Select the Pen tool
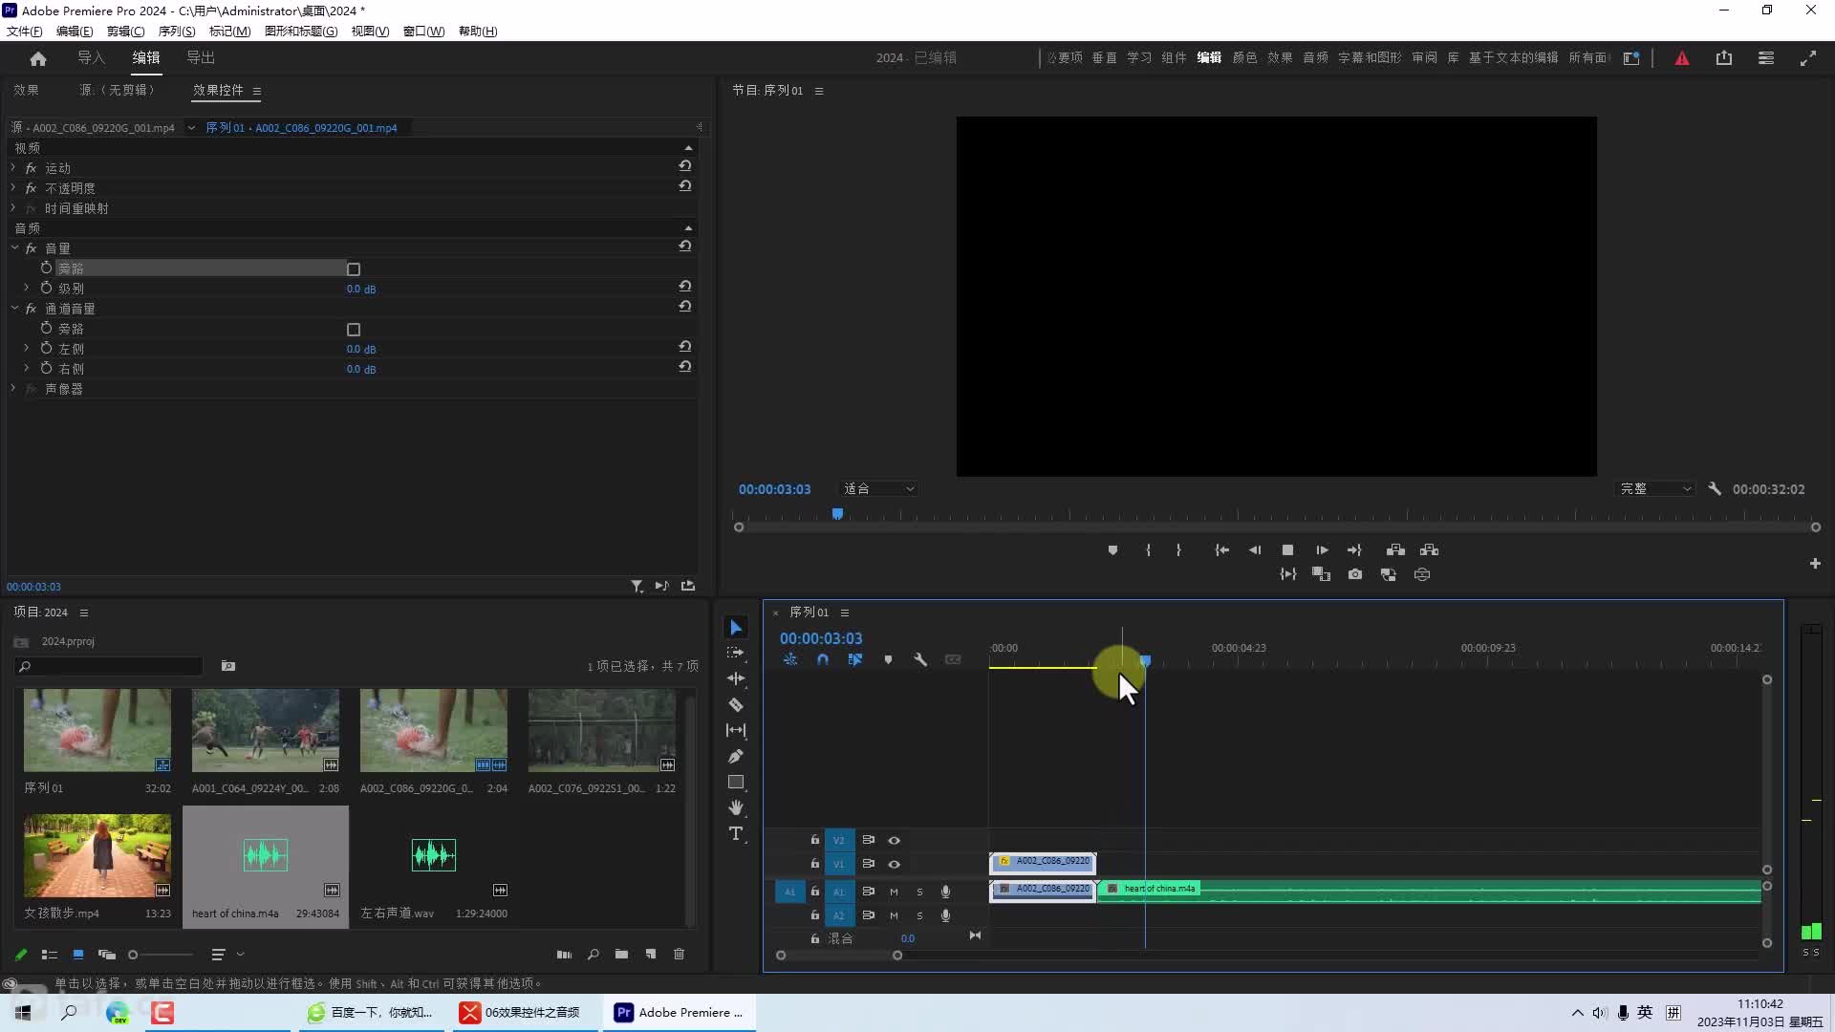Viewport: 1835px width, 1032px height. (x=736, y=756)
